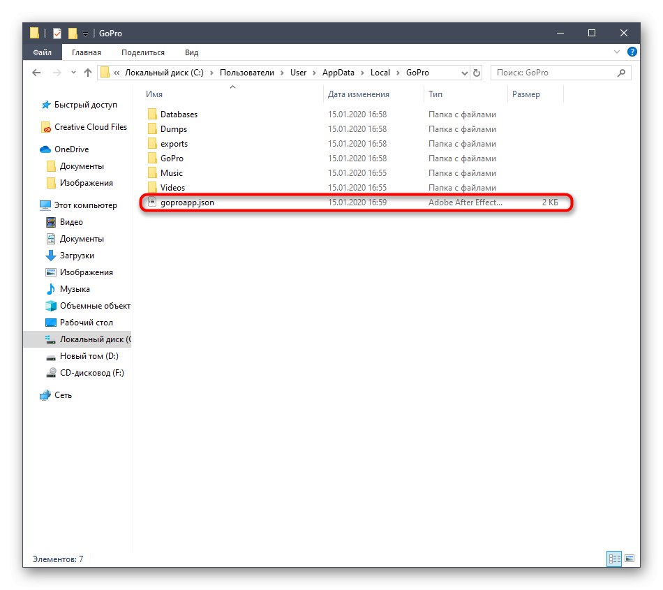Select the Music folder icon
The height and width of the screenshot is (590, 663).
click(152, 173)
